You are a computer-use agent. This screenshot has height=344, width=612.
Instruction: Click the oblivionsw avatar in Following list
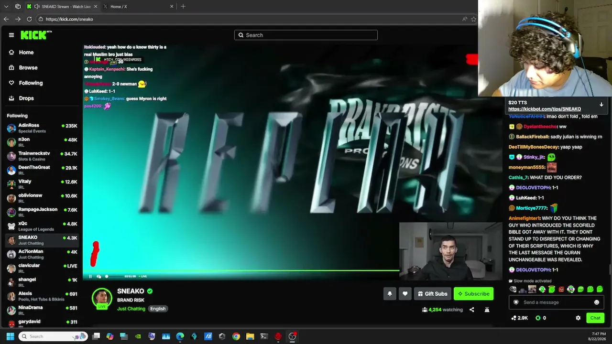11,198
